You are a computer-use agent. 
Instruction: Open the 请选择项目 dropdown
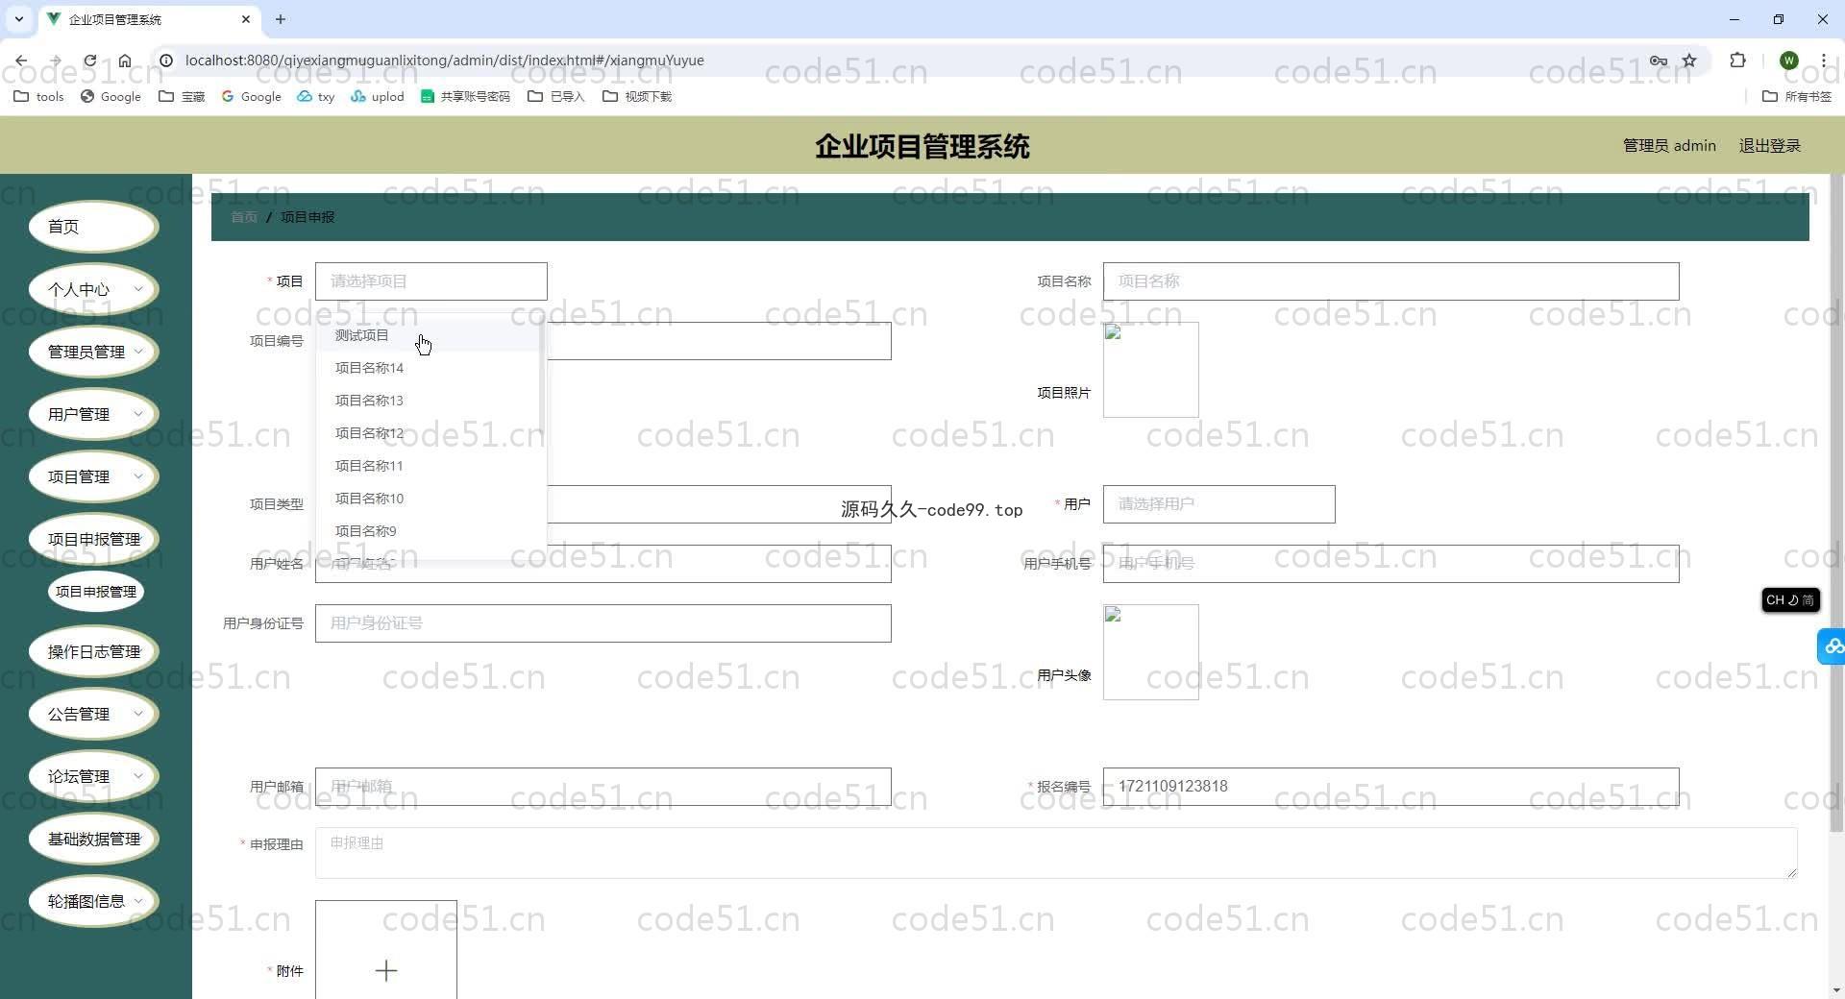pyautogui.click(x=431, y=281)
